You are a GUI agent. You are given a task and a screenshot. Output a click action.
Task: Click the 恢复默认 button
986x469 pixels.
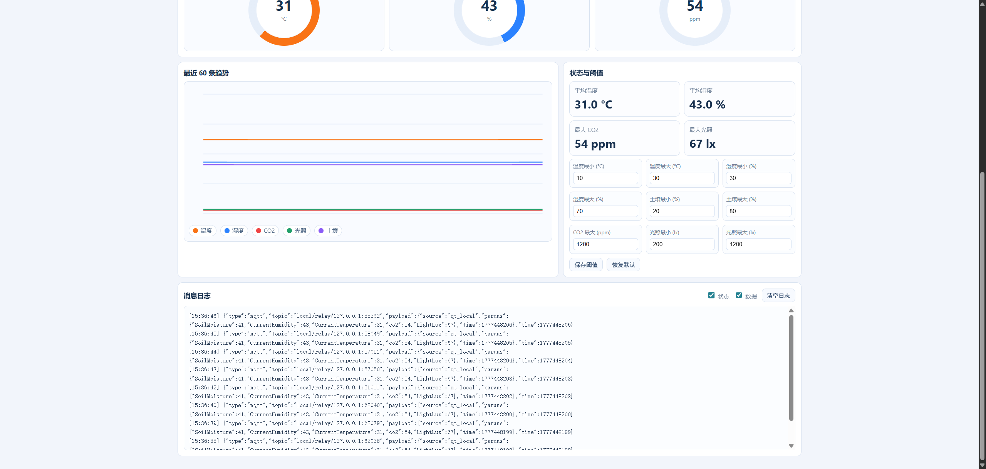[x=623, y=265]
